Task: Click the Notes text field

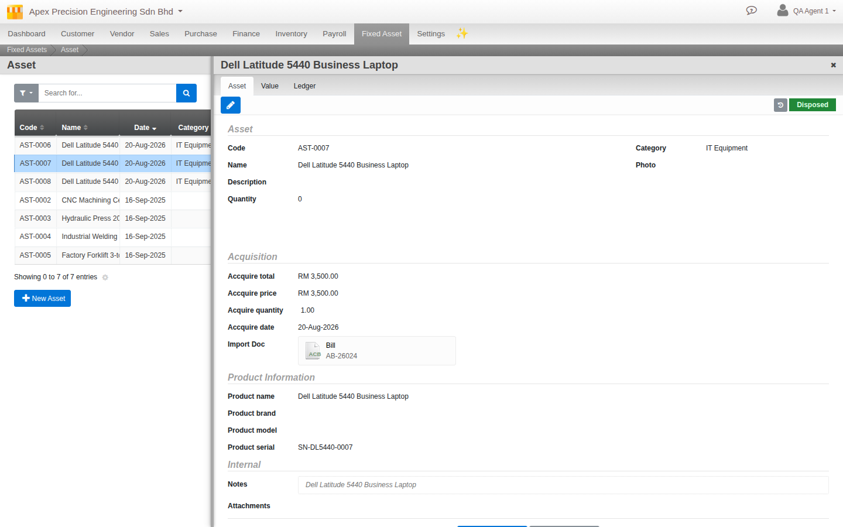Action: (563, 485)
